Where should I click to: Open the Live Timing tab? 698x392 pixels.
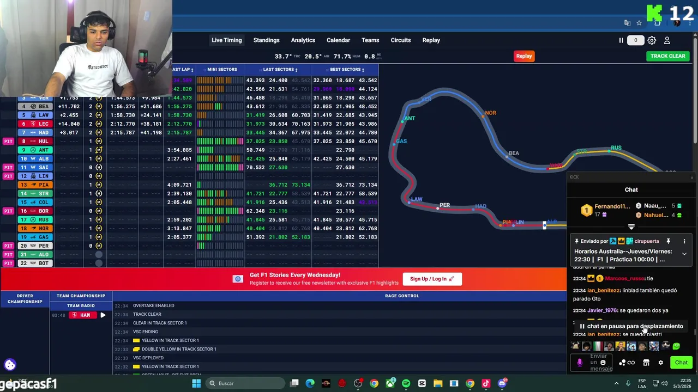[x=227, y=40]
